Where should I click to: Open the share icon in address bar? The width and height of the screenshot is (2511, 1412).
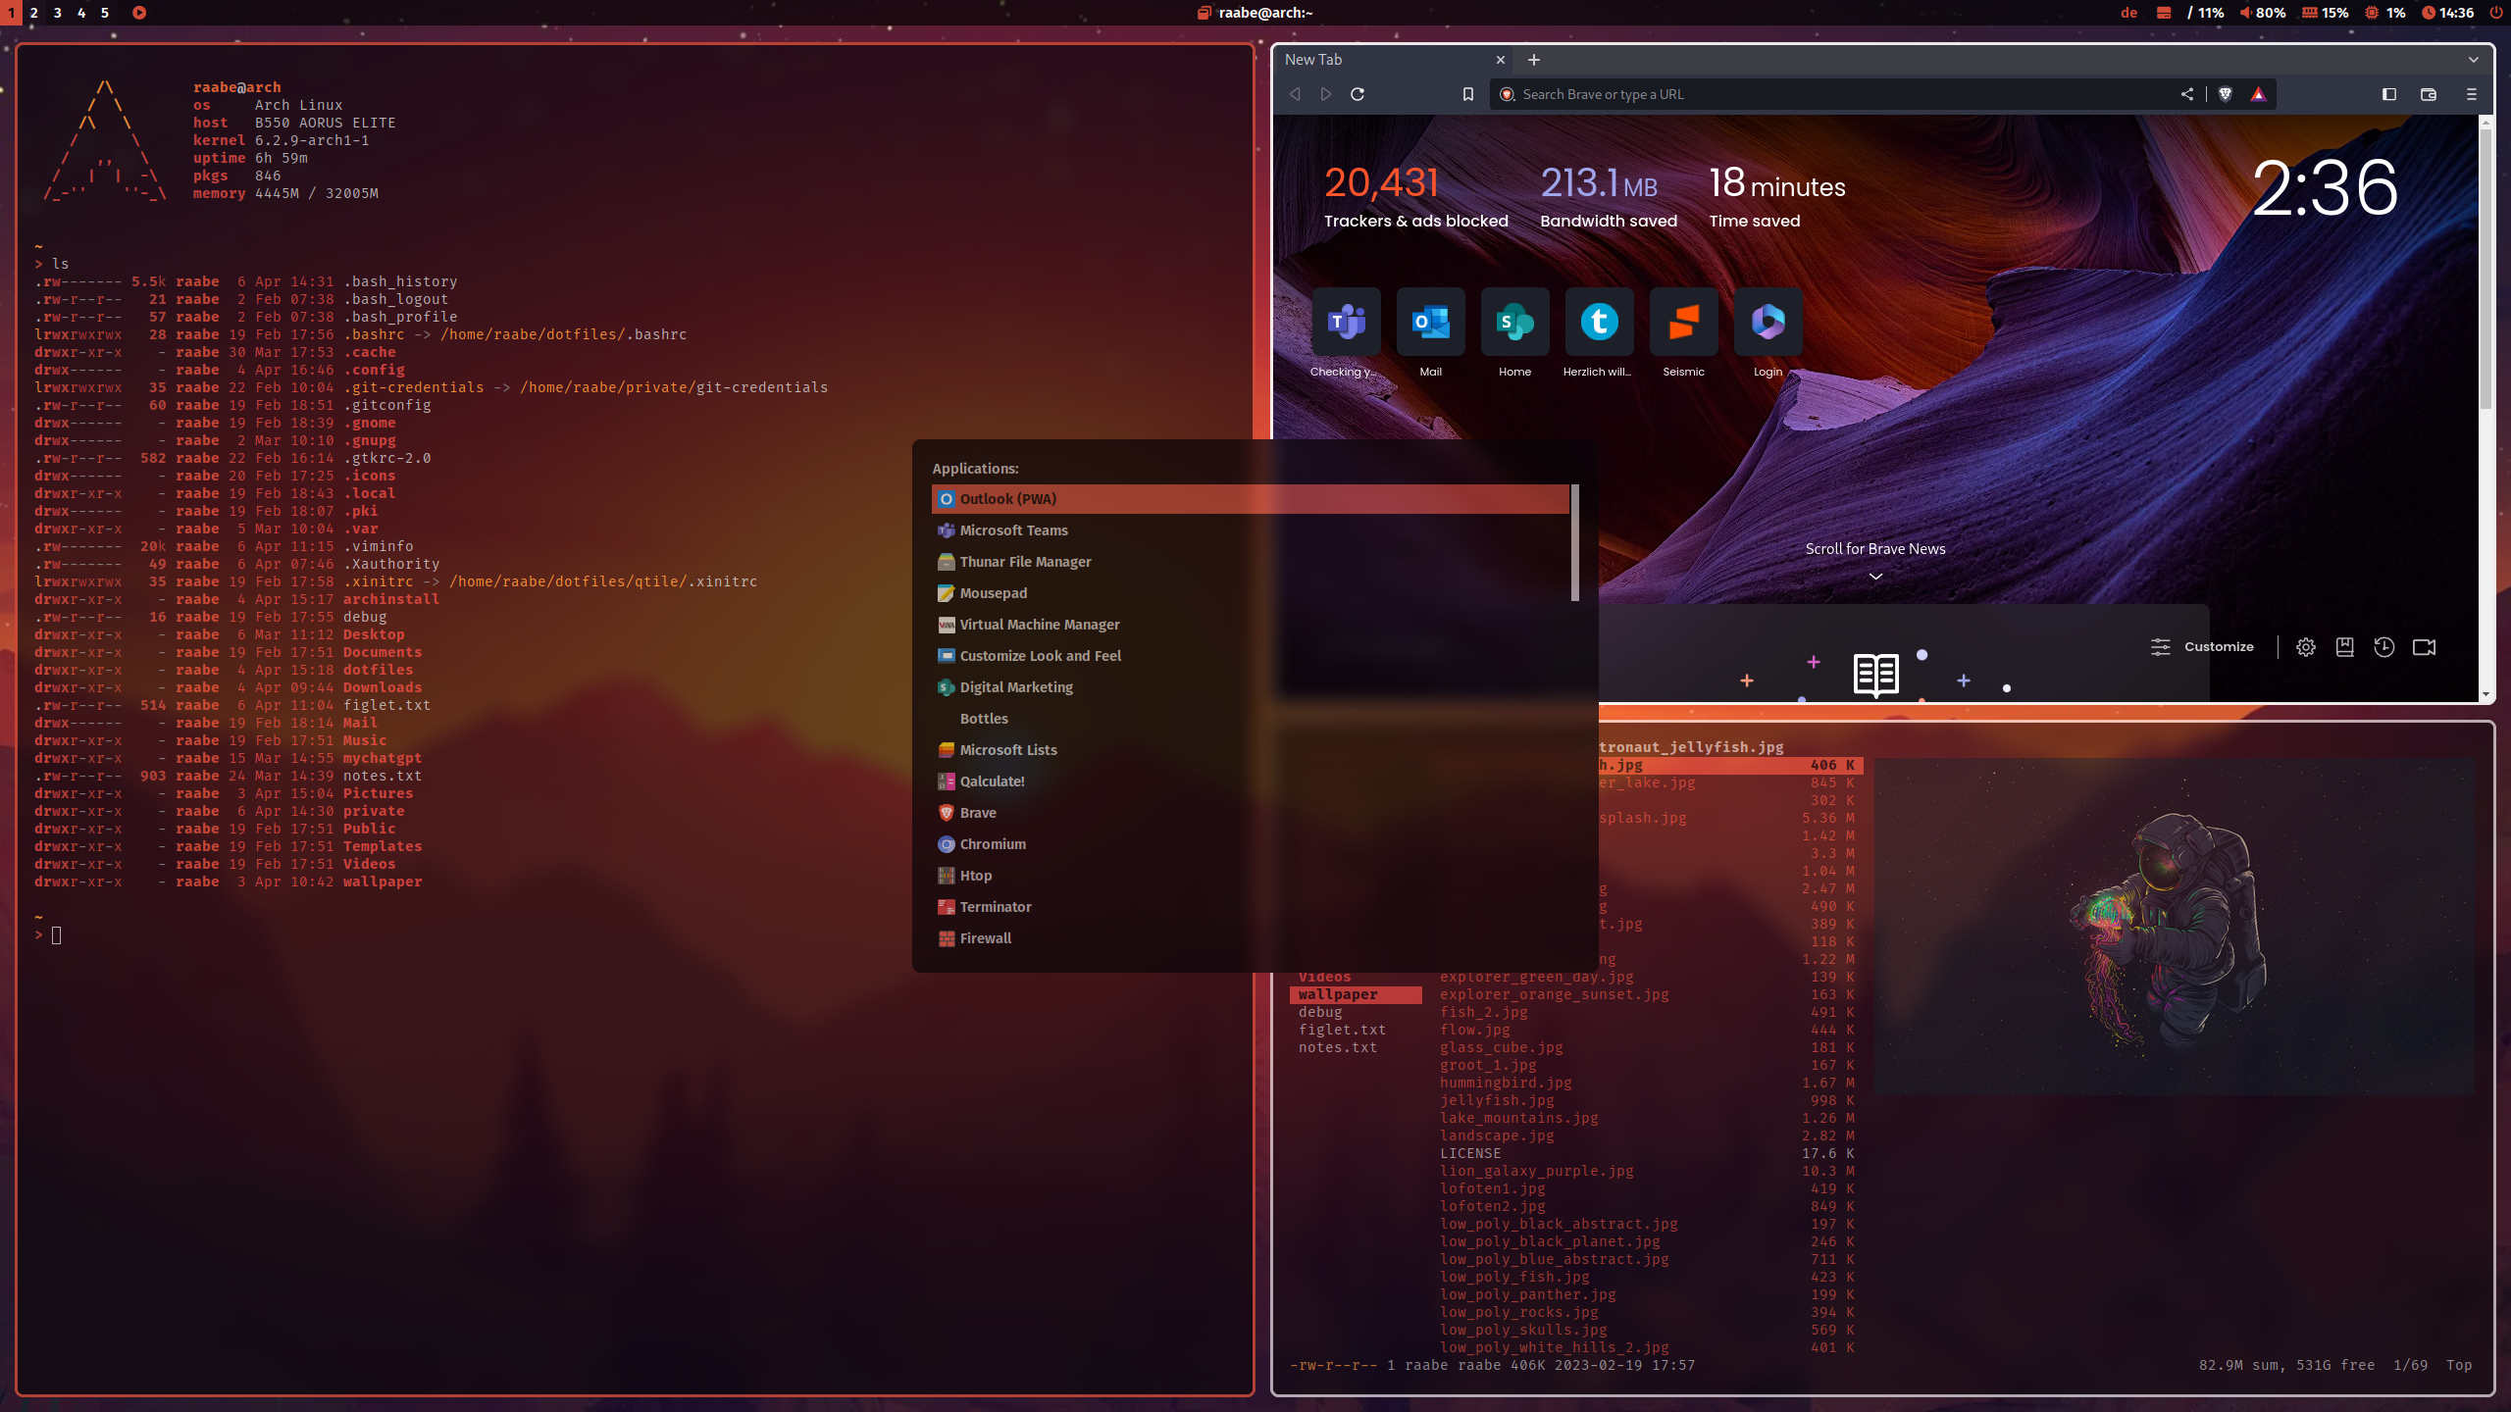click(2186, 94)
